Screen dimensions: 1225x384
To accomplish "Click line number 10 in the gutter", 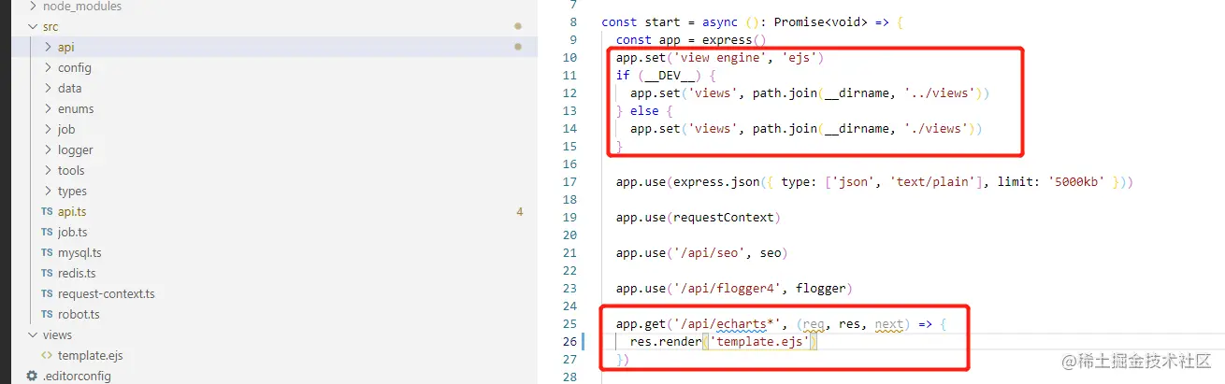I will tap(569, 58).
